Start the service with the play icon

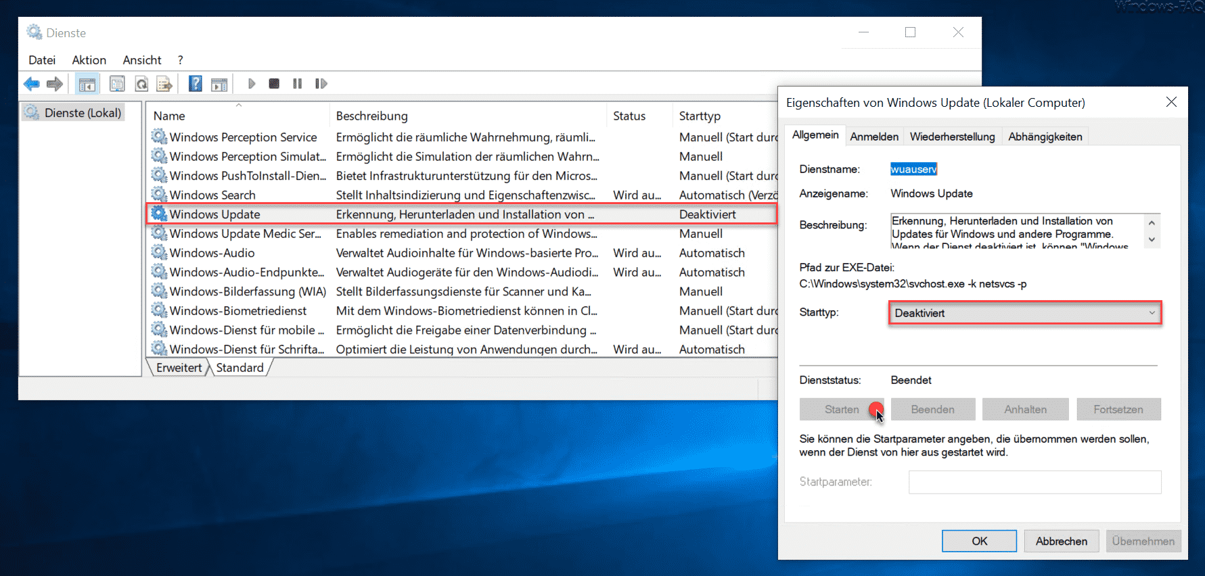(x=252, y=84)
